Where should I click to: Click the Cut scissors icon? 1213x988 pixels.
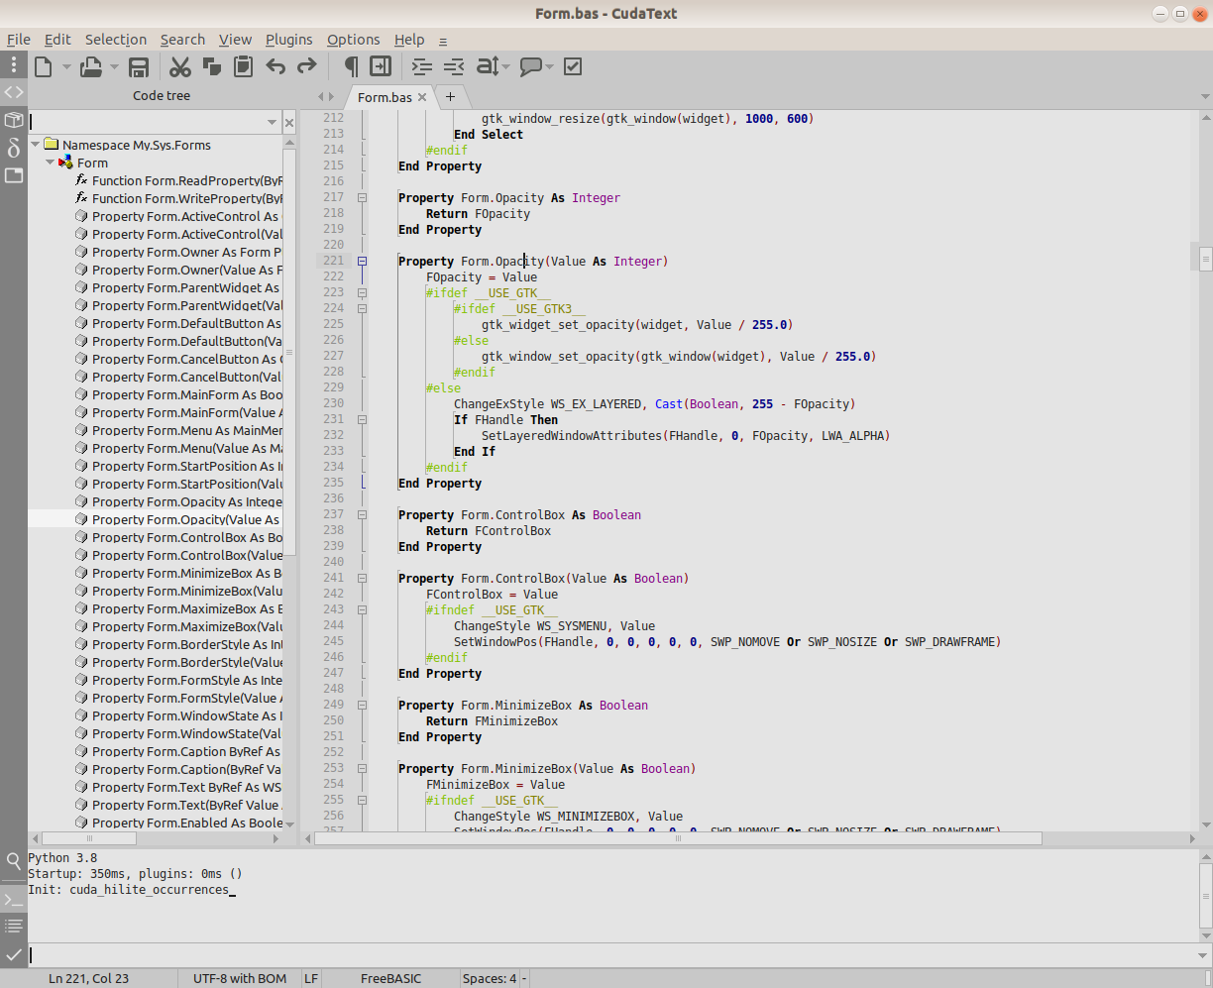179,67
